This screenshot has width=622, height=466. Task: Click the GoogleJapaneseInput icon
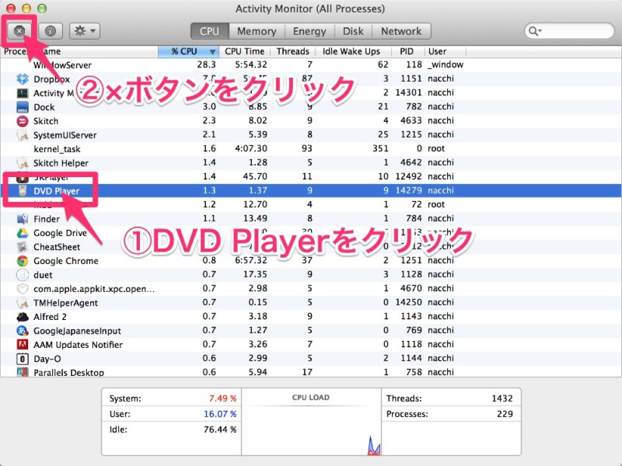click(x=23, y=331)
